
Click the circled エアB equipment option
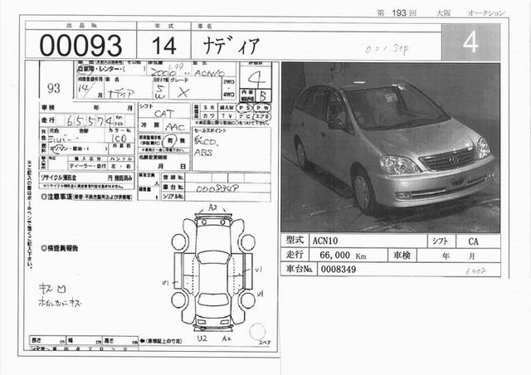point(262,116)
